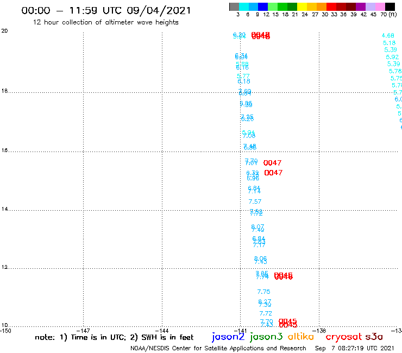Click the cyan swatch in the color legend

tap(244, 7)
